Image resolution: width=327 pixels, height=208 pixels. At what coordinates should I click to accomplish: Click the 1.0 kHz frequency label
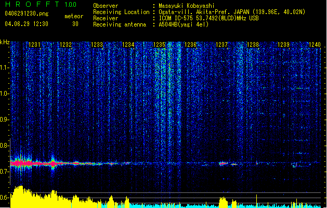coord(4,94)
